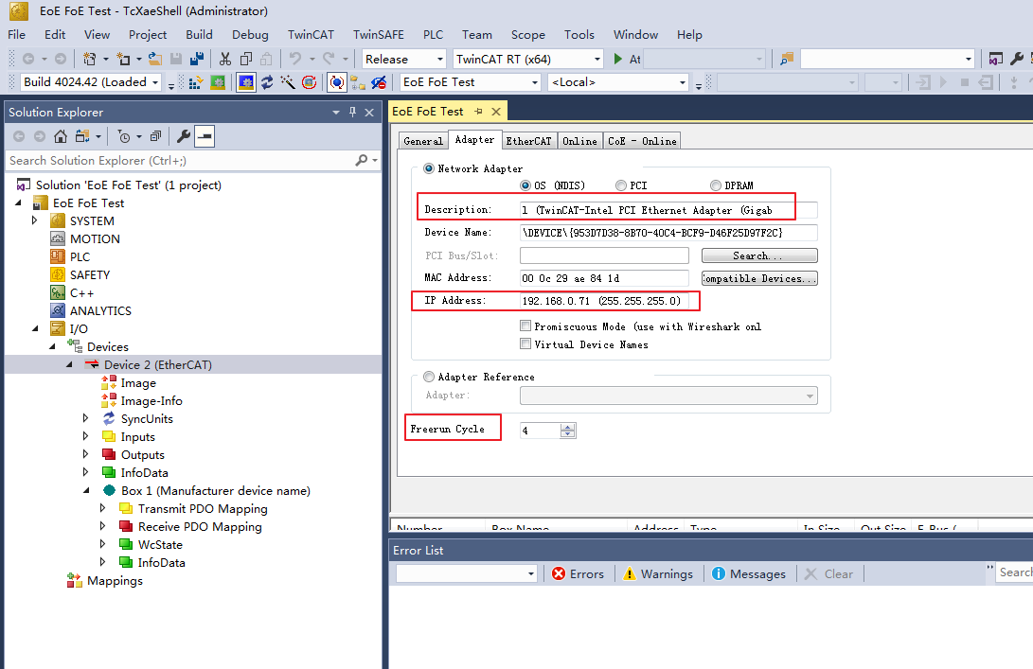Select the Network Adapter radio button
The height and width of the screenshot is (669, 1033).
click(429, 168)
